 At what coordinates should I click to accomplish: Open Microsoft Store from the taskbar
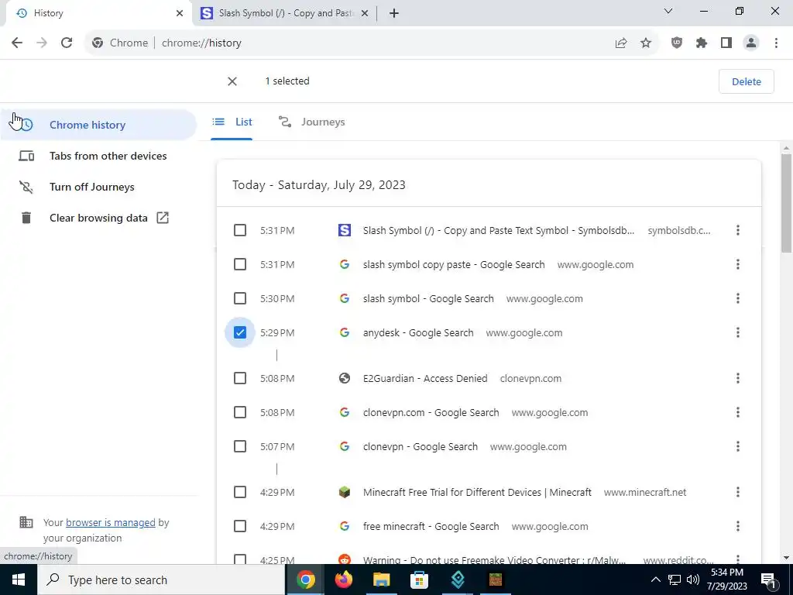click(419, 580)
